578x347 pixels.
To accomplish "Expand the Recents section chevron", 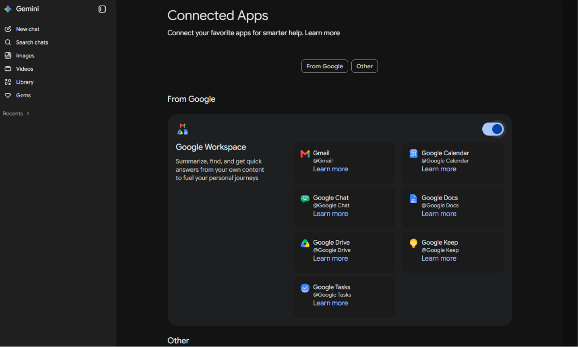I will [27, 113].
